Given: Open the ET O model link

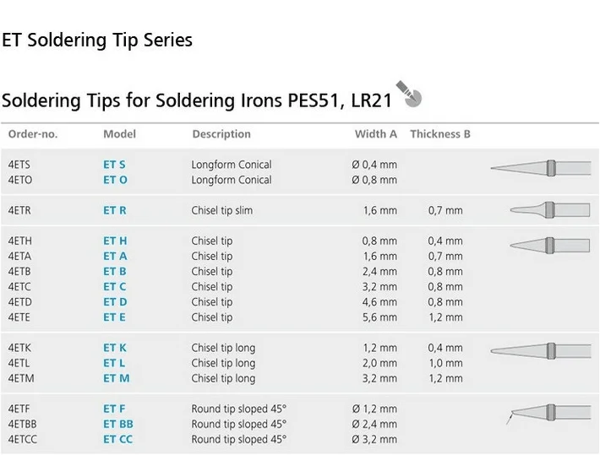Looking at the screenshot, I should pyautogui.click(x=115, y=180).
